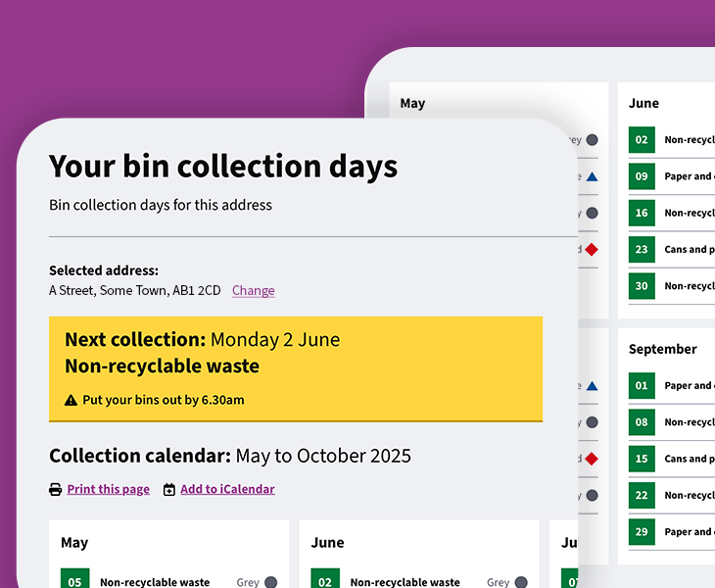The width and height of the screenshot is (715, 588).
Task: Click the green 15 date badge in September
Action: point(642,459)
